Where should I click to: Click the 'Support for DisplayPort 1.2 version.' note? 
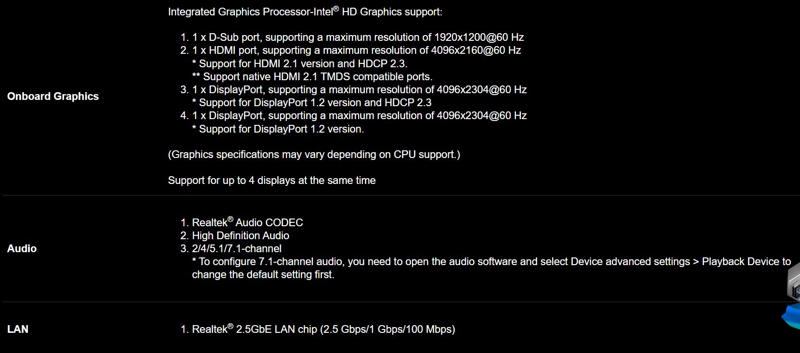tap(278, 129)
